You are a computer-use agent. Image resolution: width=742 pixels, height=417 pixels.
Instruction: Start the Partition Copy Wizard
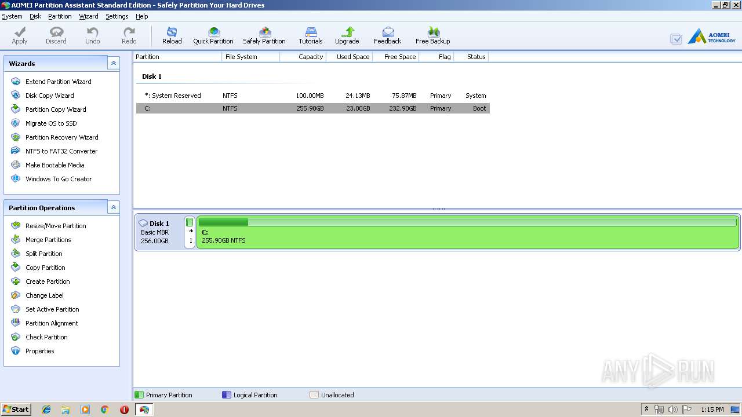56,109
